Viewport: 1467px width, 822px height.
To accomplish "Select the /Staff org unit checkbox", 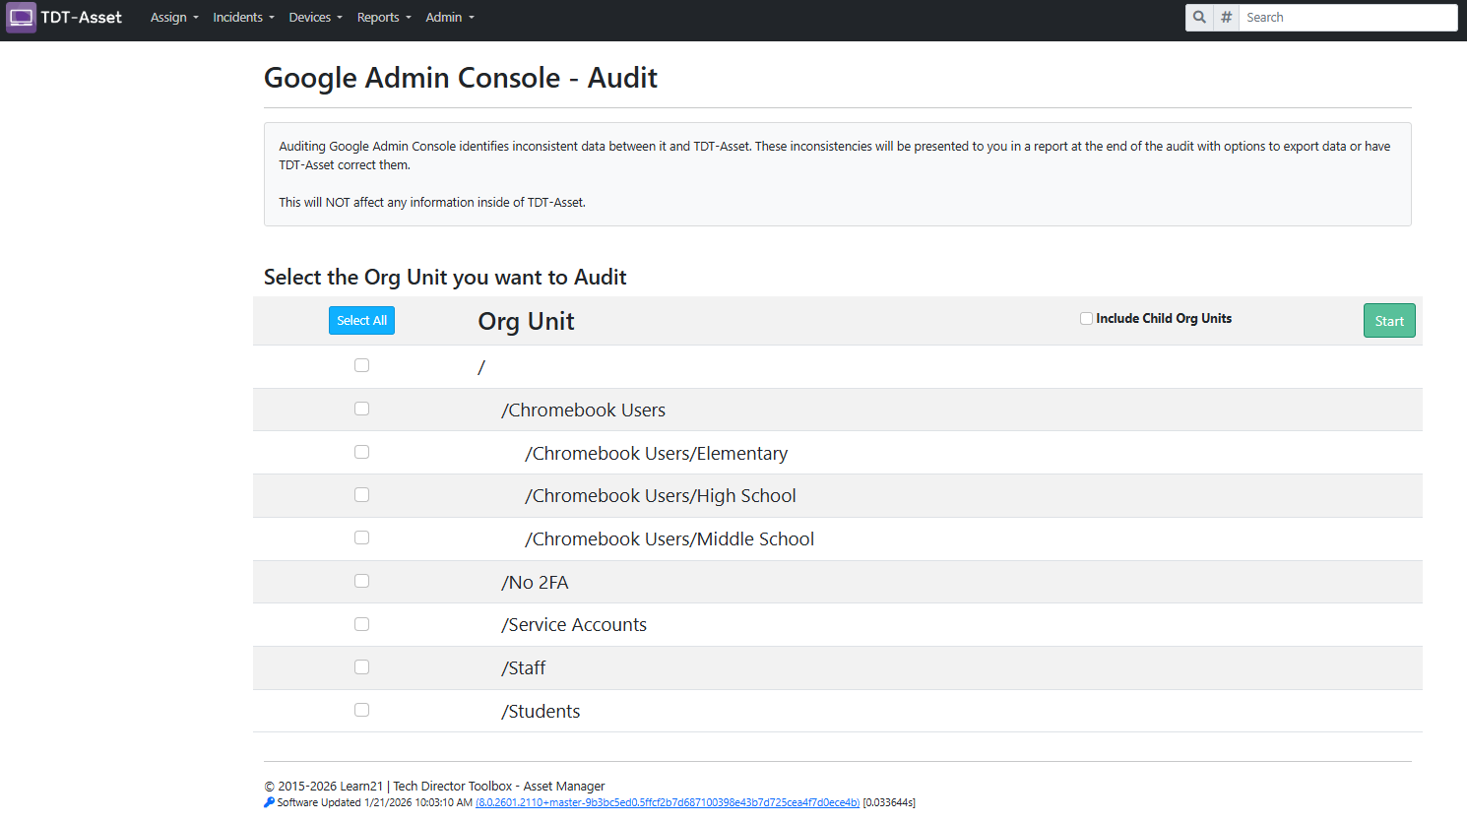I will pyautogui.click(x=361, y=667).
